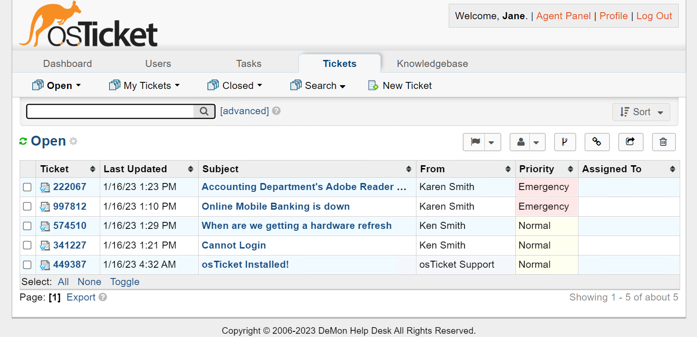Sort by From column arrows
The height and width of the screenshot is (337, 697).
(x=508, y=169)
